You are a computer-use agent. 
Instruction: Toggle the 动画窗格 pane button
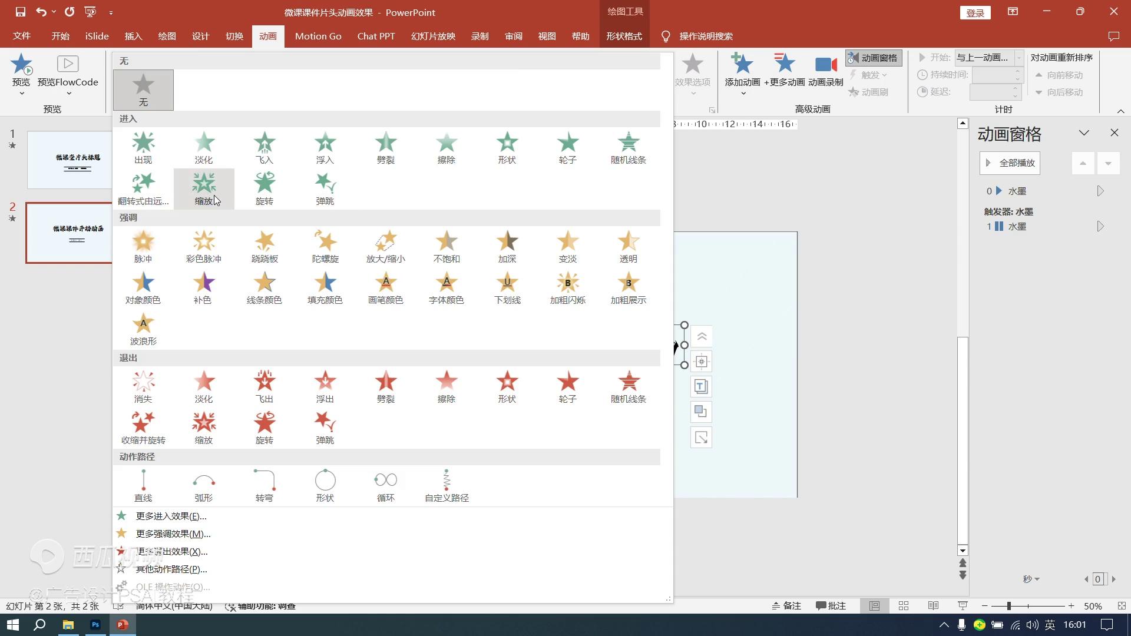[874, 58]
